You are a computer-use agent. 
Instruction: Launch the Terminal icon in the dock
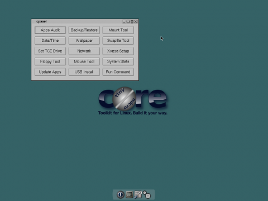130,195
